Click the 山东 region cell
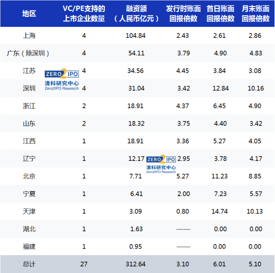275x273 pixels. click(x=29, y=124)
